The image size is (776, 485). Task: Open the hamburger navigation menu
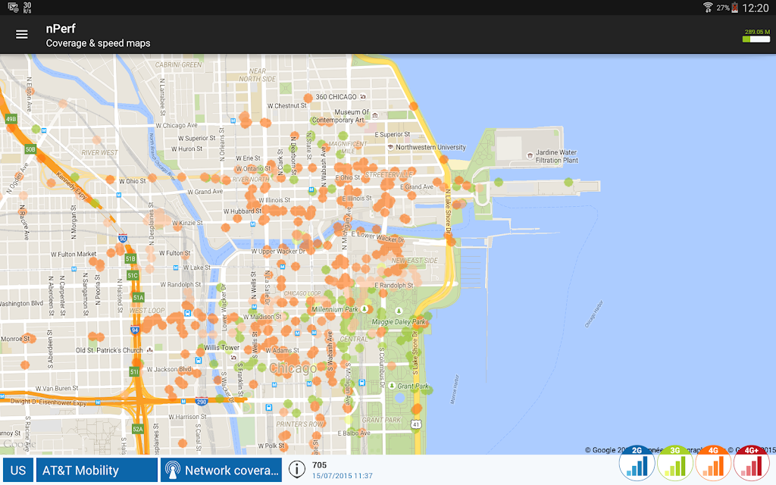click(x=22, y=34)
